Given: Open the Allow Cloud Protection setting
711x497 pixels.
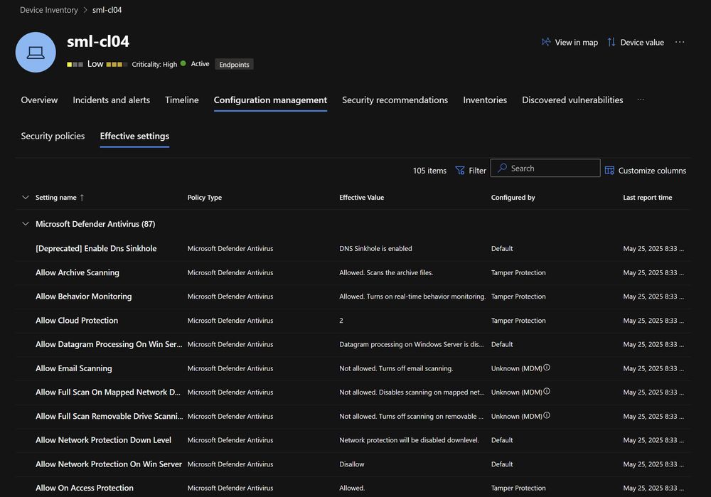Looking at the screenshot, I should 77,320.
